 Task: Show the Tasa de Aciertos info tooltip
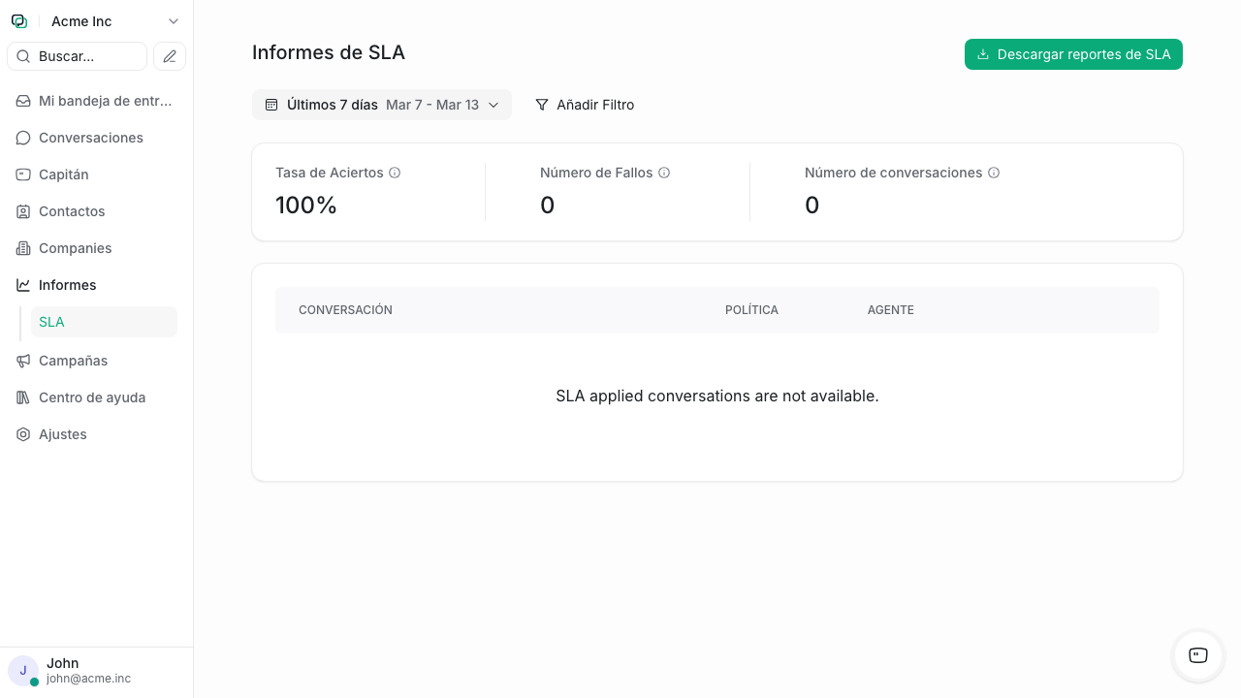coord(395,173)
